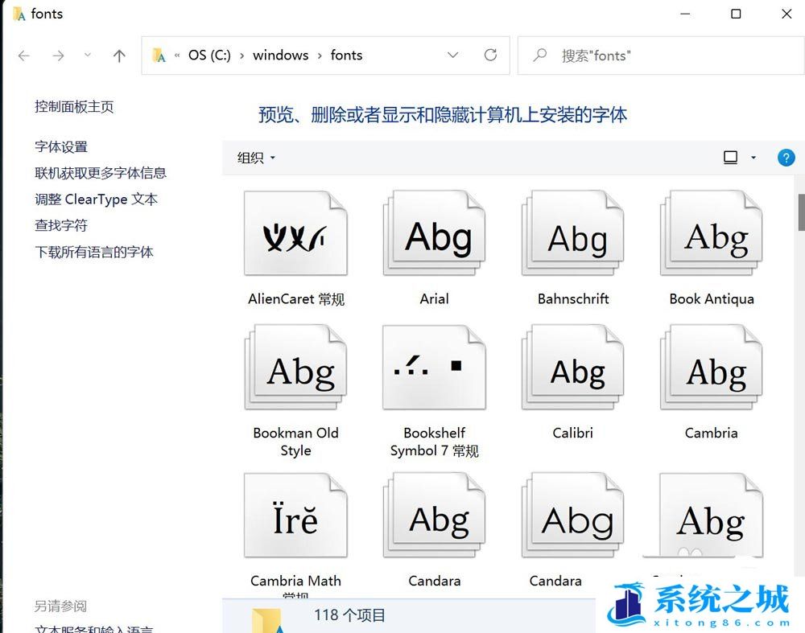This screenshot has height=633, width=805.
Task: Click the Cambria Math font icon
Action: [295, 516]
